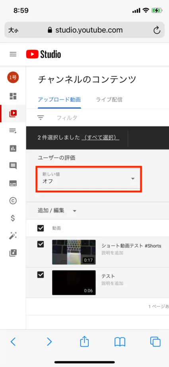Open Safari tabs overview icon
Viewport: 169px width, 367px height.
tap(155, 342)
